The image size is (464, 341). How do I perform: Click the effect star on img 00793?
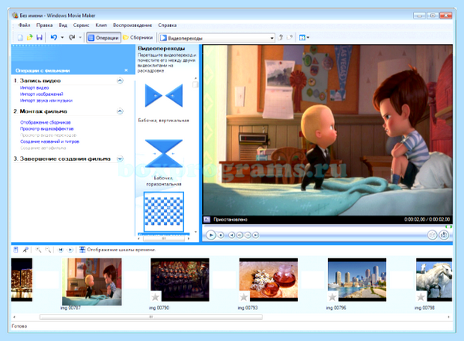click(x=244, y=297)
